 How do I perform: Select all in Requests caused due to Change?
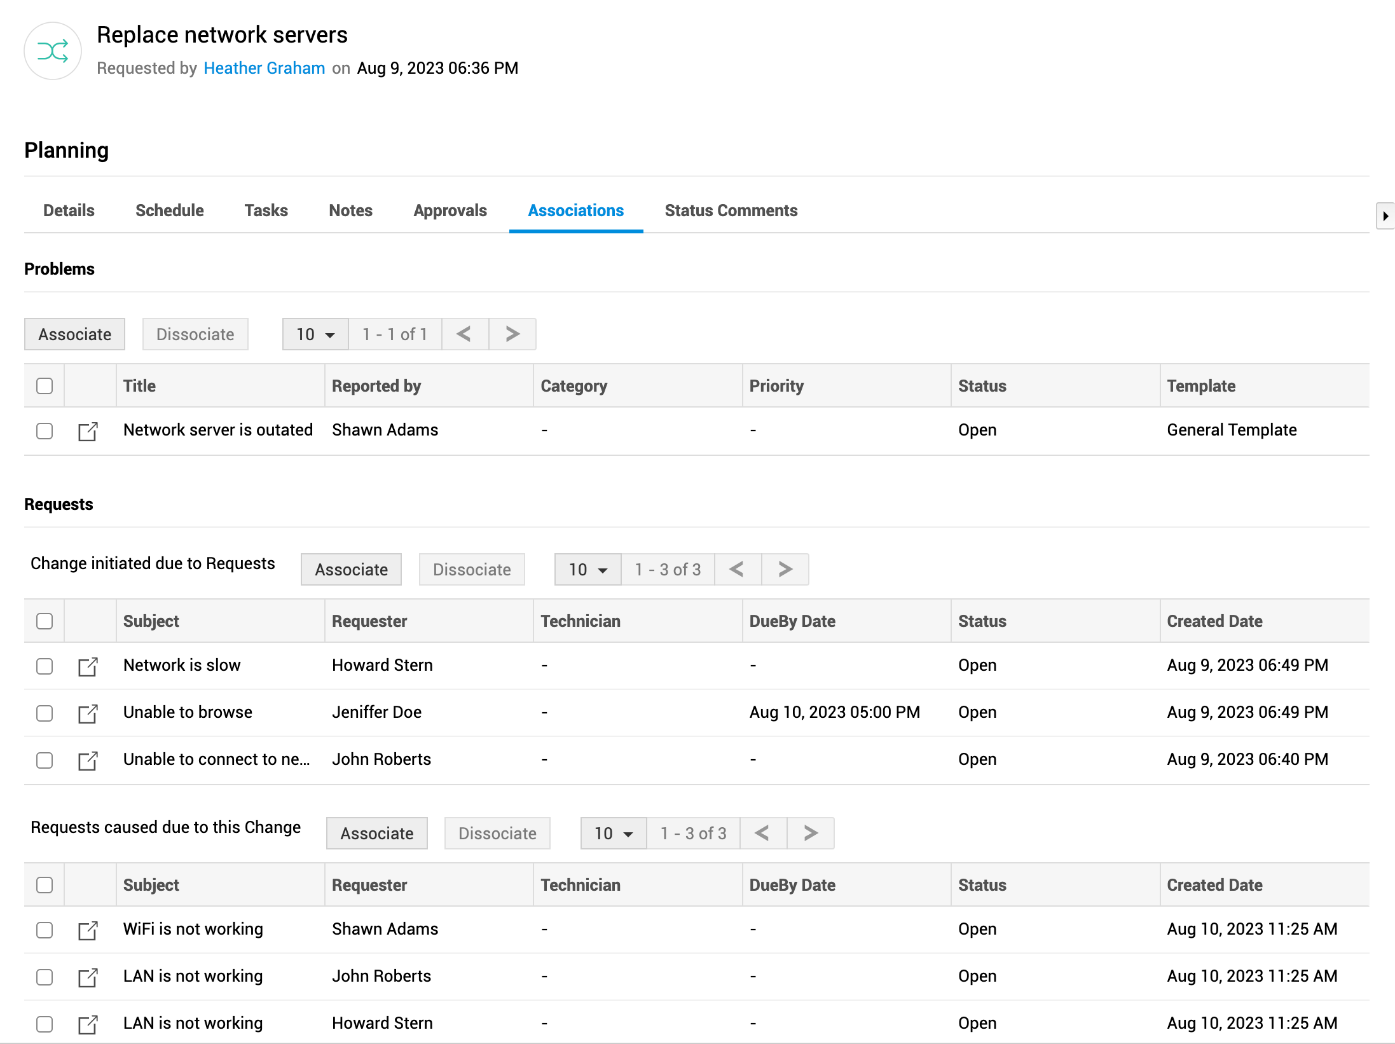point(45,885)
